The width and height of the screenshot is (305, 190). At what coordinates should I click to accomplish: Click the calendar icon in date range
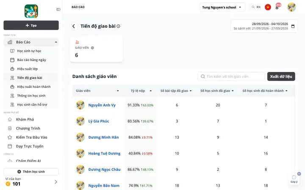[293, 26]
